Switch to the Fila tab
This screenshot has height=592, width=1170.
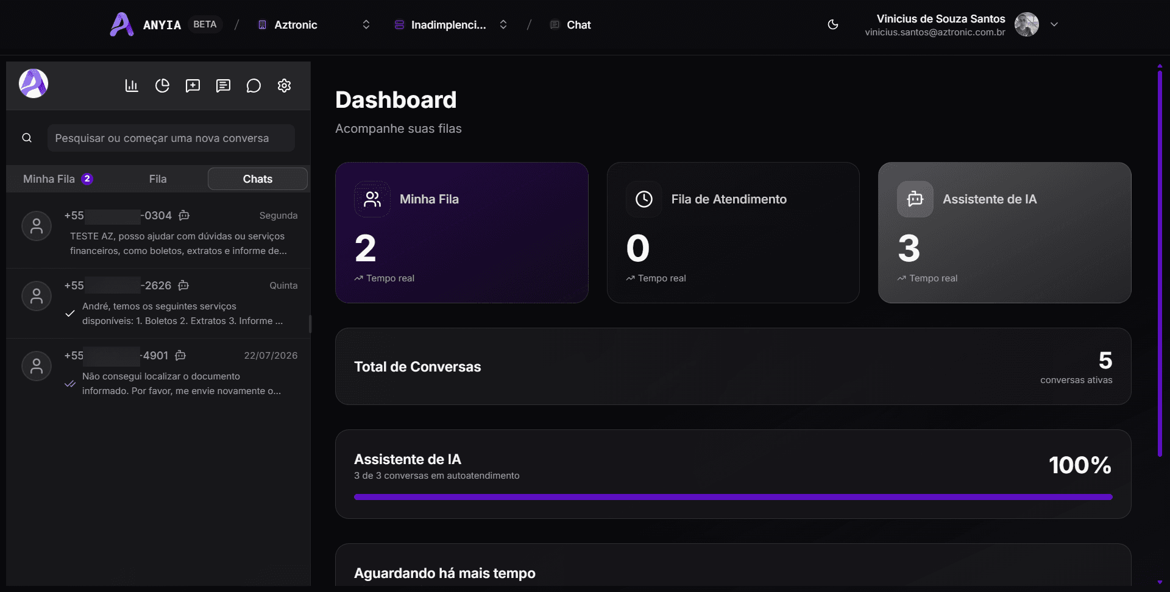[x=158, y=179]
